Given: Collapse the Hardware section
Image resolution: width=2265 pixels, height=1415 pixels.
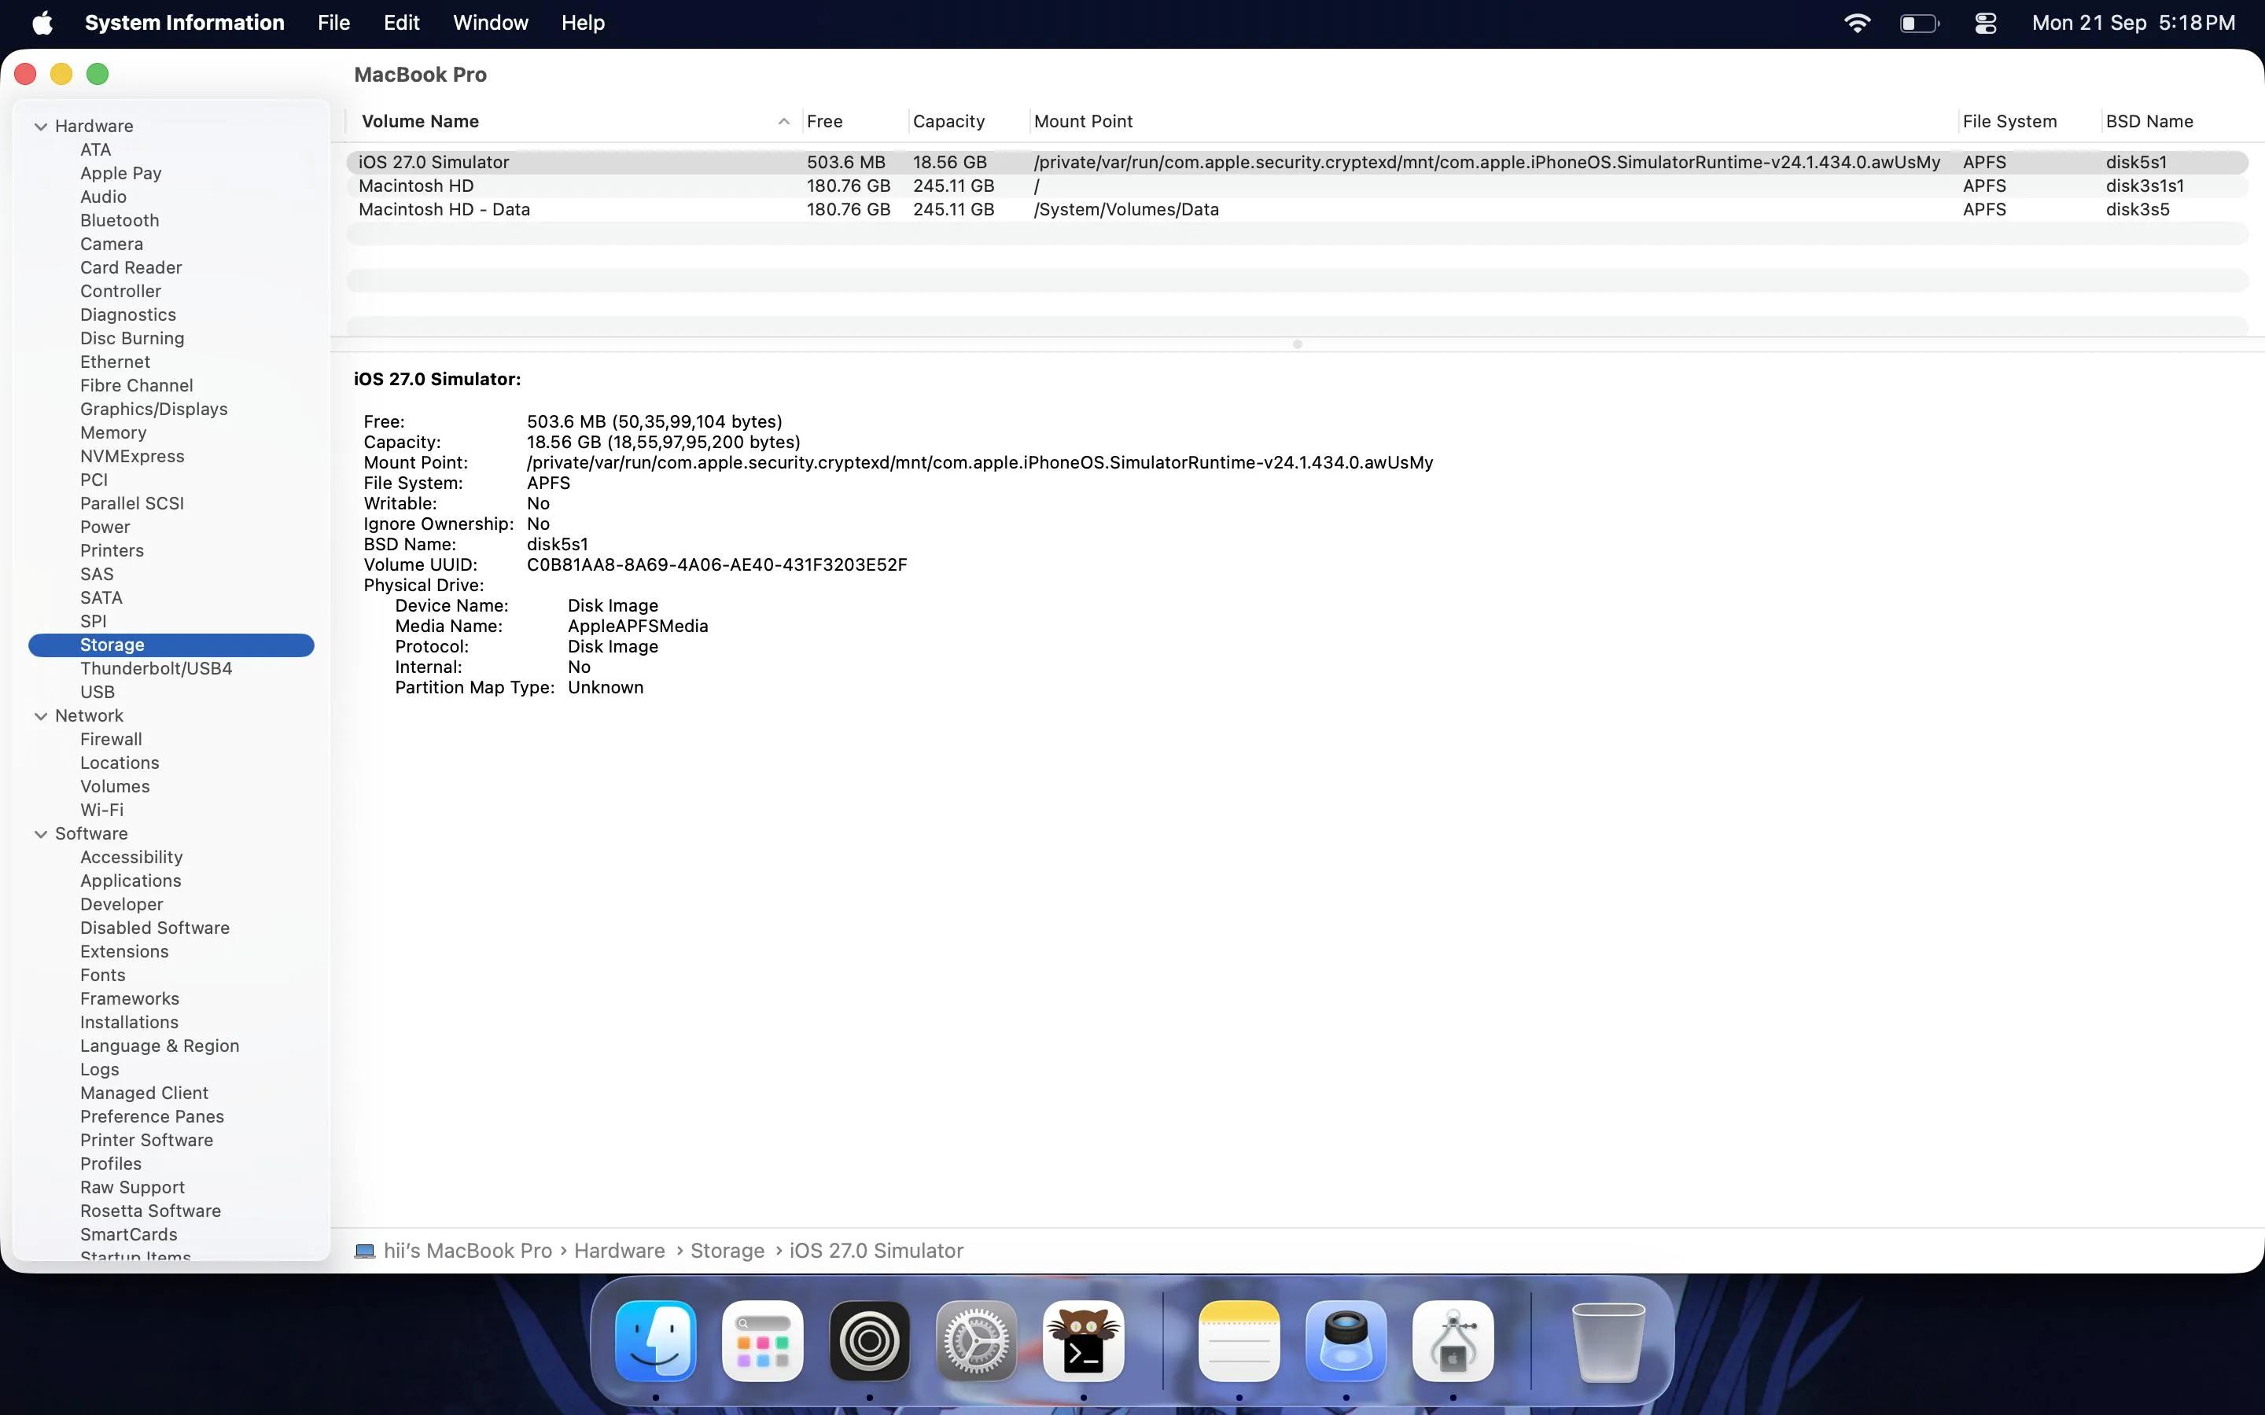Looking at the screenshot, I should point(41,127).
